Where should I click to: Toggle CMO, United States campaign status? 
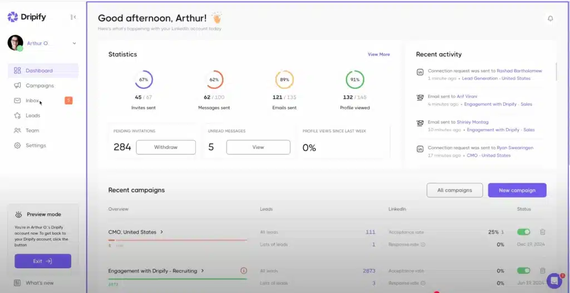(523, 232)
